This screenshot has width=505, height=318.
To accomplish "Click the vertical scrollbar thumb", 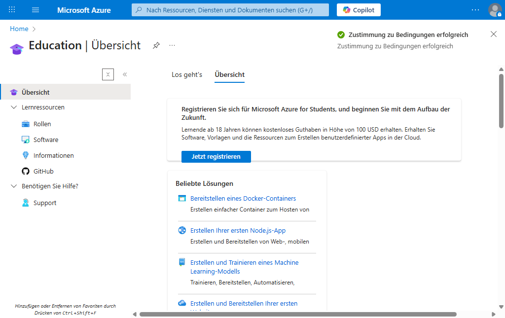I will (501, 101).
